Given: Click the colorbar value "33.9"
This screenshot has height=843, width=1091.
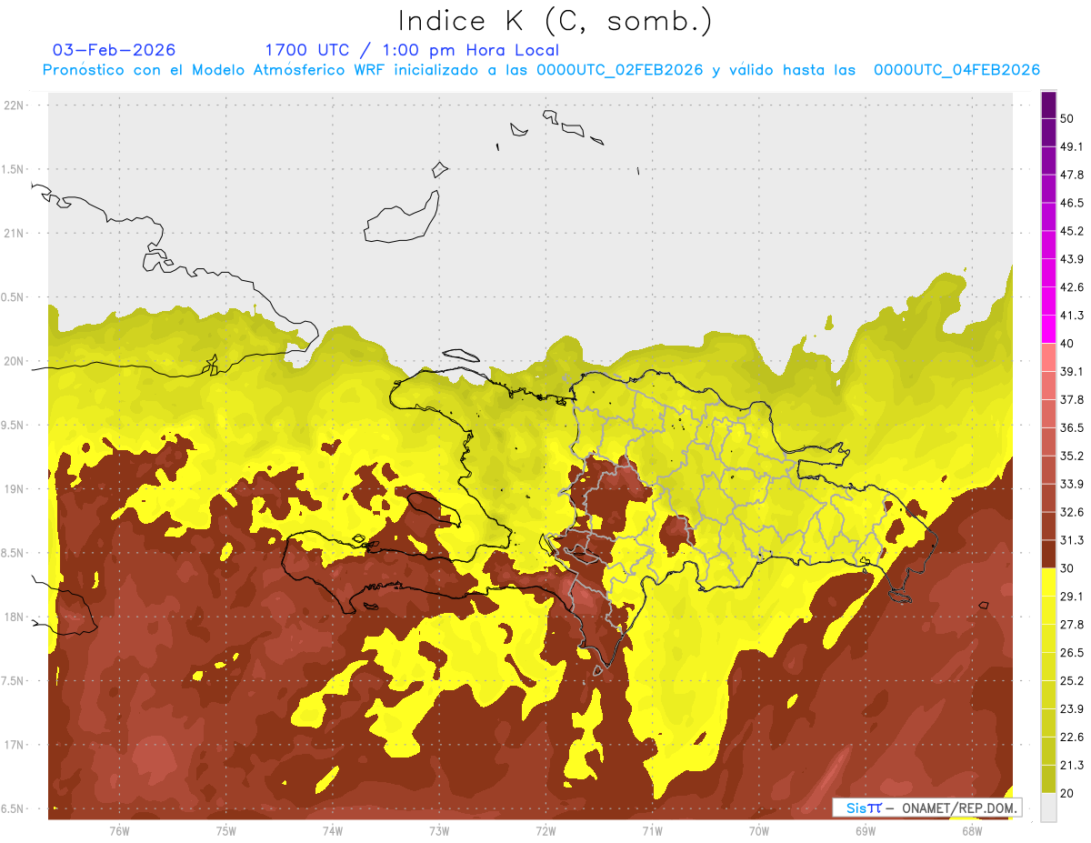Looking at the screenshot, I should click(1071, 484).
